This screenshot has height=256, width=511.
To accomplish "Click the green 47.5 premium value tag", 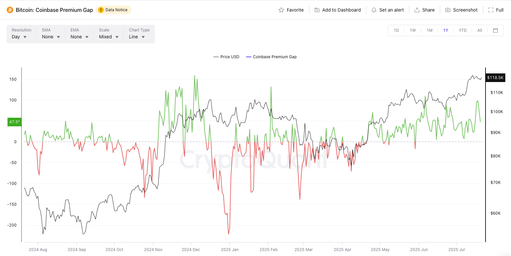I will click(15, 122).
